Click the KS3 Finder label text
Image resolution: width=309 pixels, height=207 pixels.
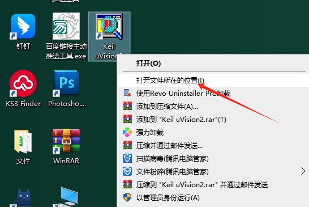(x=23, y=104)
